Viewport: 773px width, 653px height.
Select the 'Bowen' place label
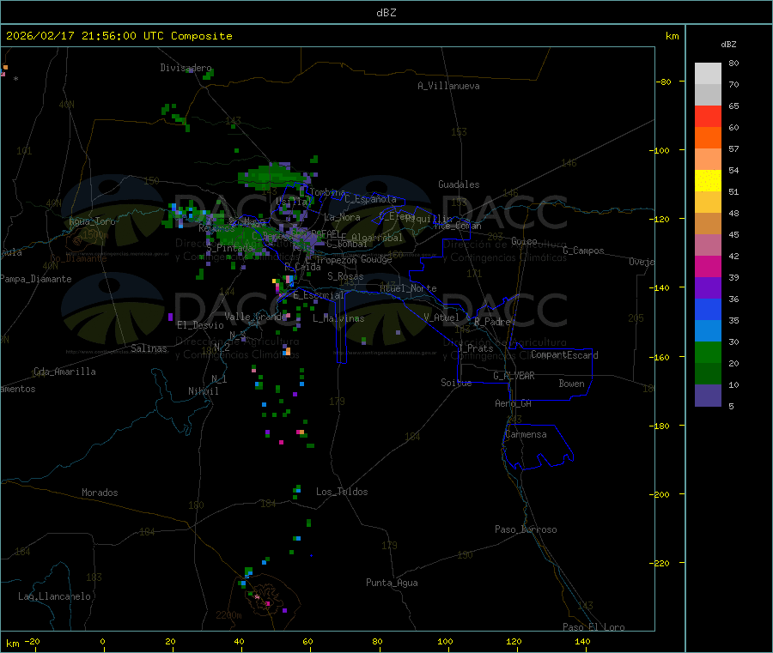click(x=571, y=384)
